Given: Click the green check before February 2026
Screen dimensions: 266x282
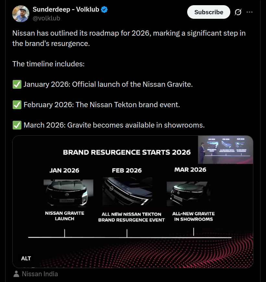Looking at the screenshot, I should pos(17,105).
